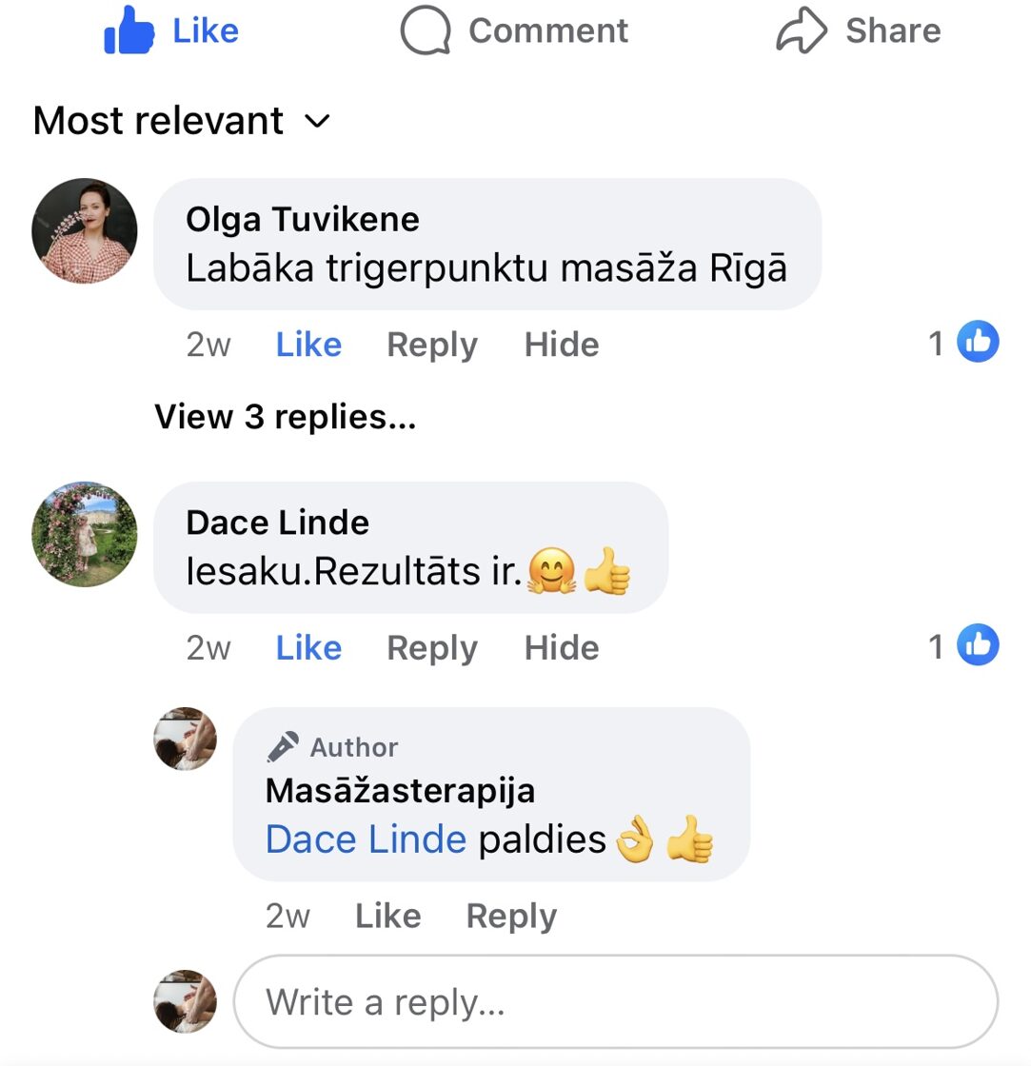Toggle Like on Olga Tuvikene's comment
The height and width of the screenshot is (1066, 1031).
[308, 345]
